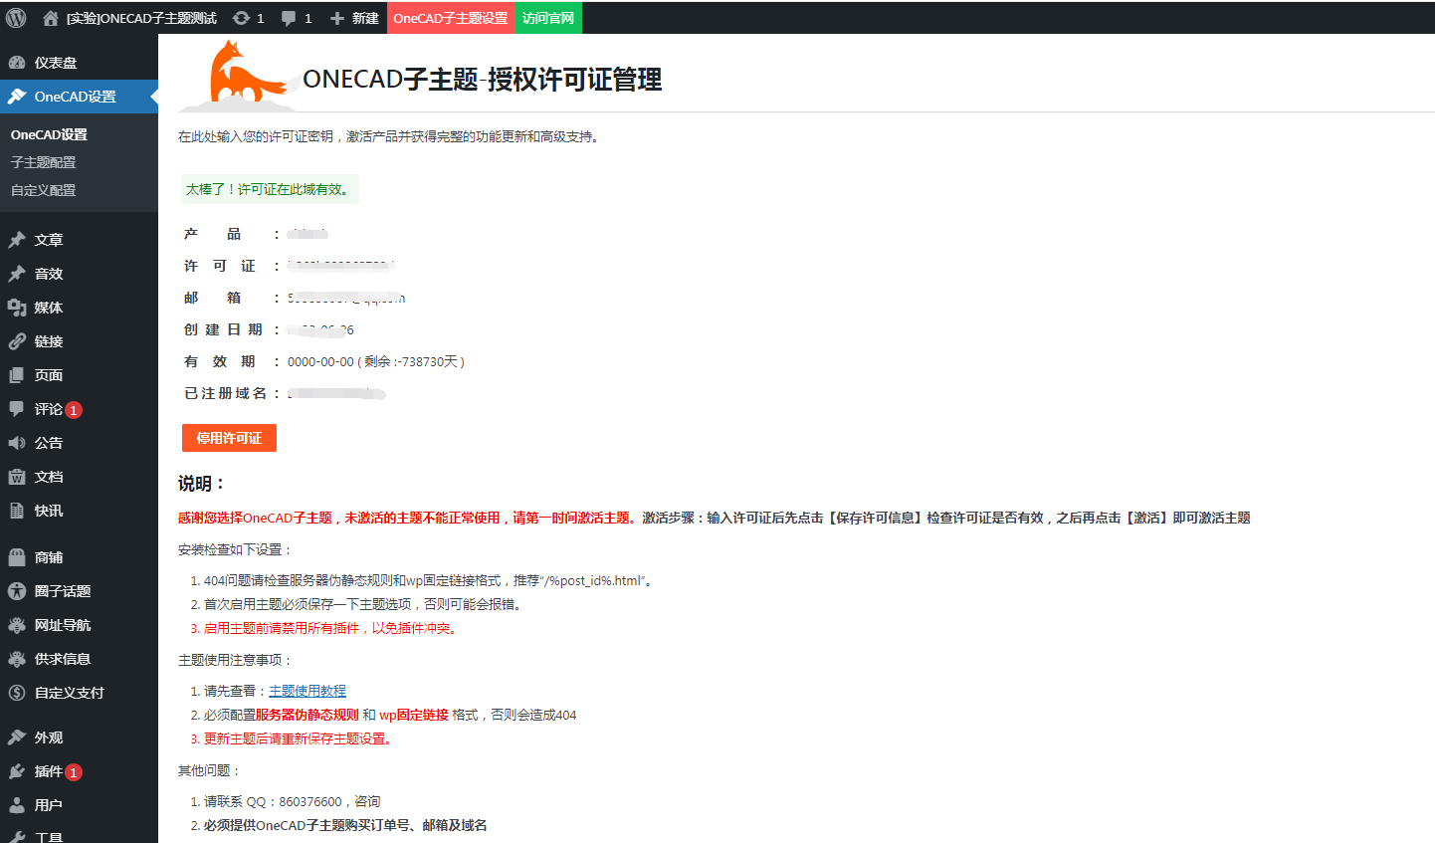Open the OneCAD设置 submenu entry
Image resolution: width=1435 pixels, height=843 pixels.
point(49,134)
